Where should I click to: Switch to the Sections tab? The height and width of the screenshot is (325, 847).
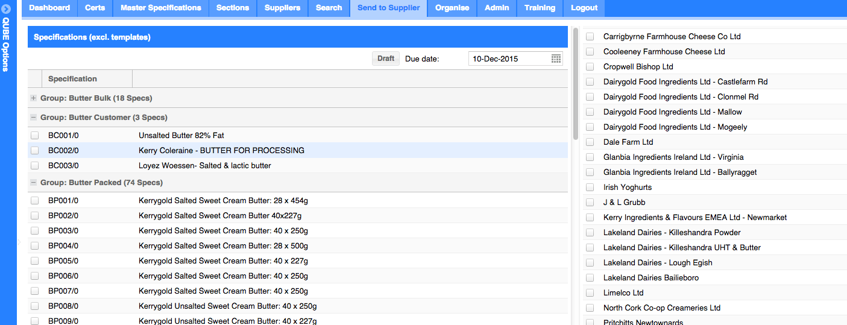[233, 8]
